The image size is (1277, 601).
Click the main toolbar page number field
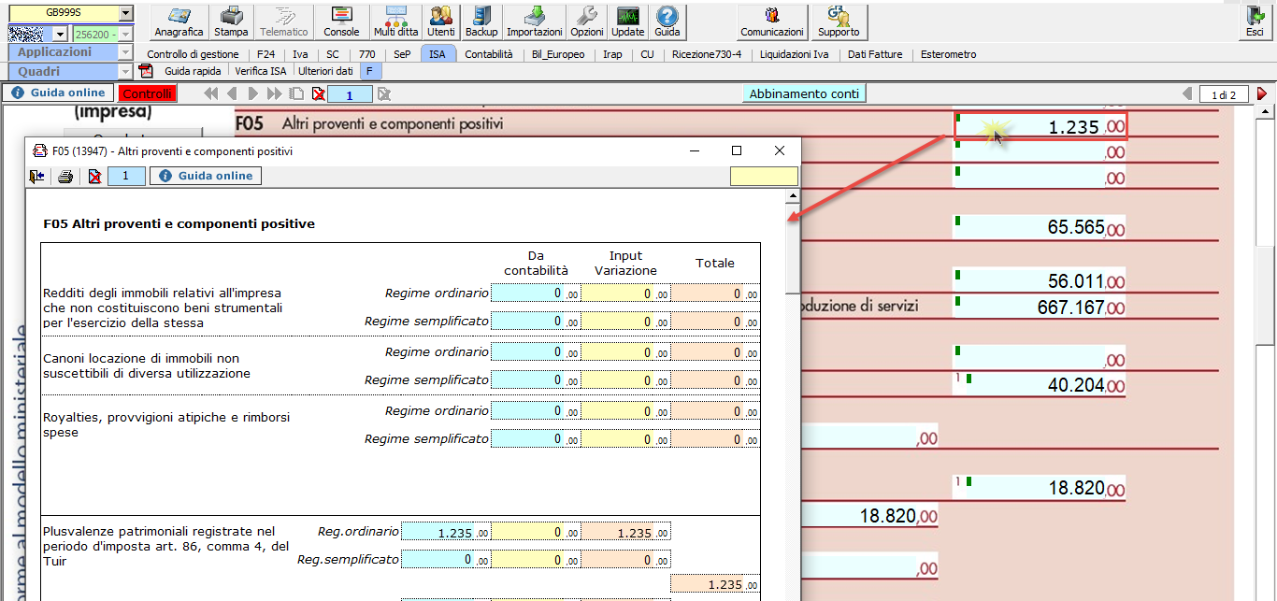[350, 93]
